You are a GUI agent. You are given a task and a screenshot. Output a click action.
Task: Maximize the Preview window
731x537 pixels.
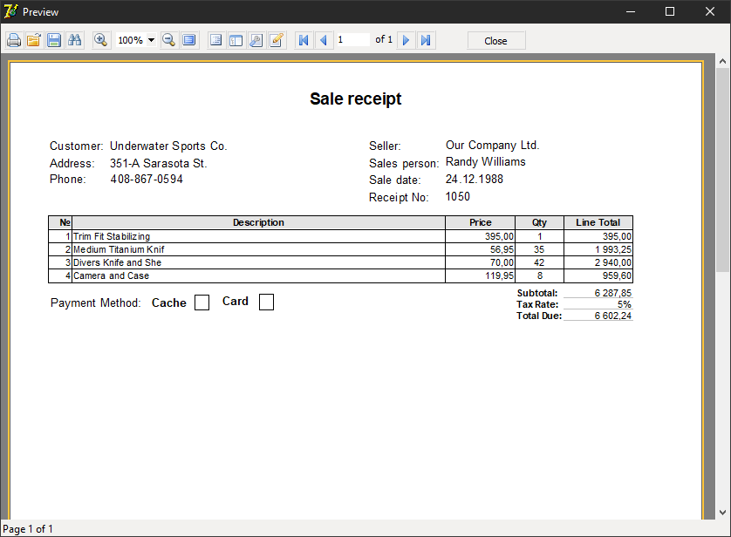point(670,11)
